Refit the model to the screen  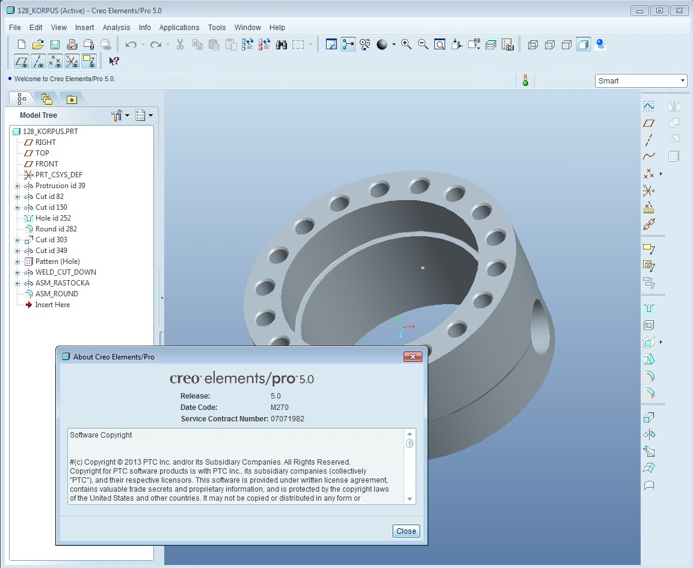click(440, 44)
